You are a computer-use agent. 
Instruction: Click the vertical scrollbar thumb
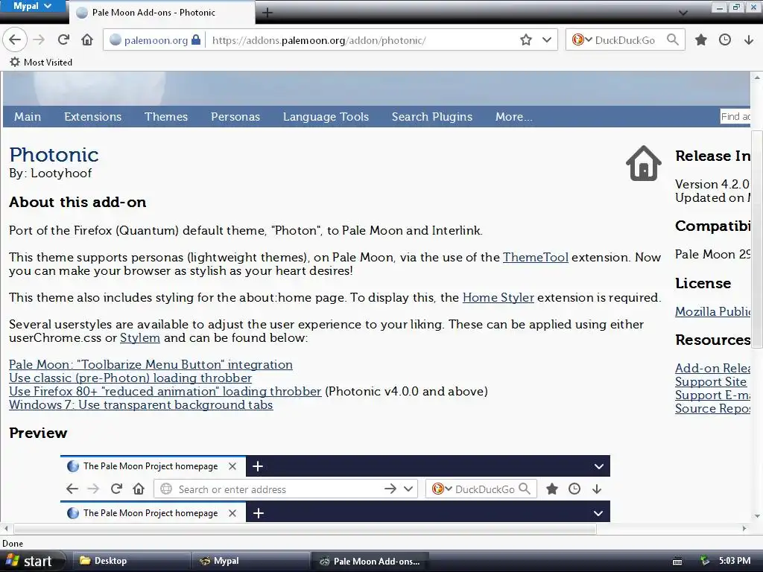(x=757, y=239)
